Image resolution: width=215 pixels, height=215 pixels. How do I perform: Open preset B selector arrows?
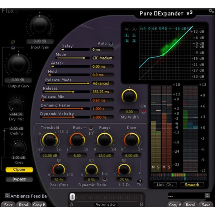pyautogui.click(x=207, y=195)
